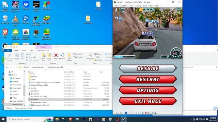Viewport: 218px width, 122px height.
Task: Expand the Open dropdown in Explorer ribbon
Action: [102, 54]
